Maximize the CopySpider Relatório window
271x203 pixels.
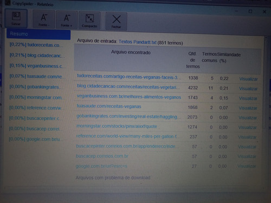click(250, 11)
